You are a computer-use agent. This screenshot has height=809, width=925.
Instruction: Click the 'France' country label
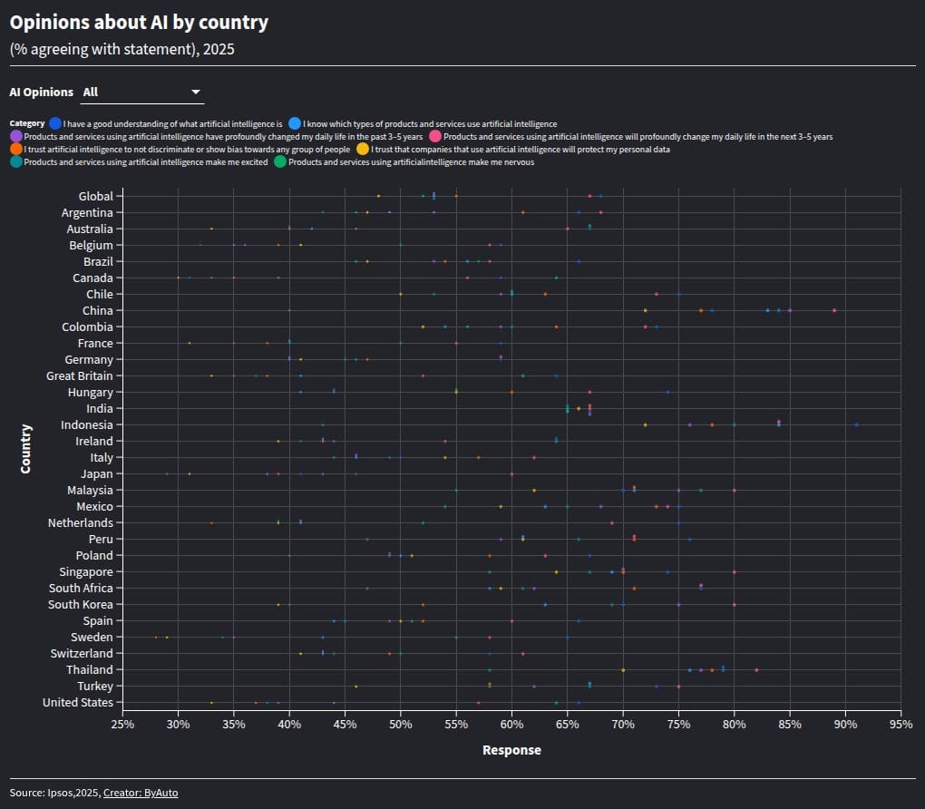point(95,343)
